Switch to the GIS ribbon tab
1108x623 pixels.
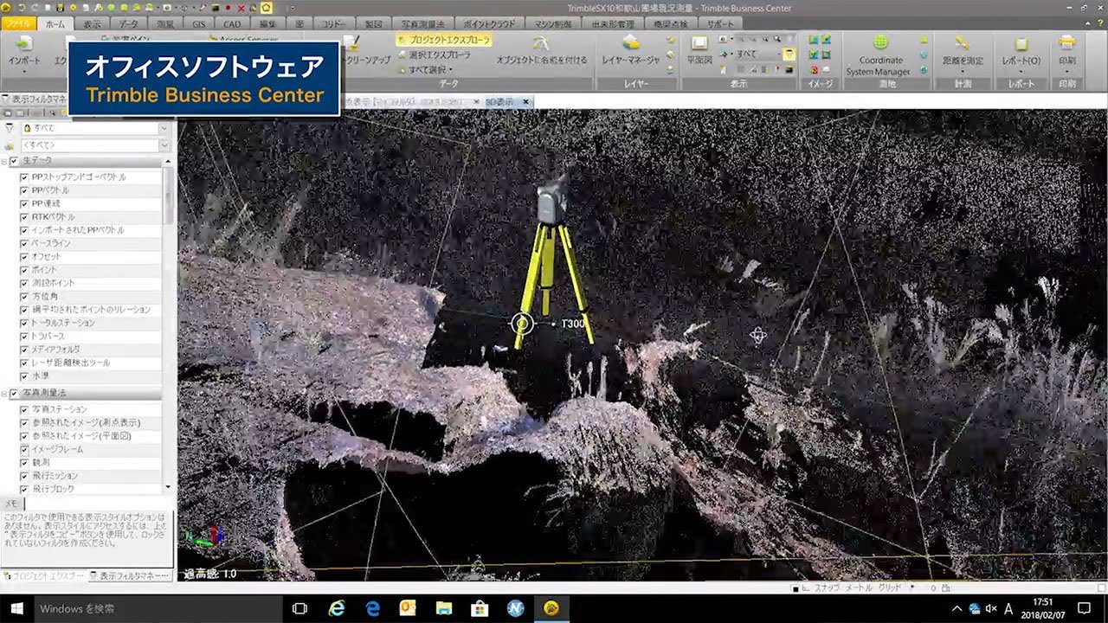coord(199,24)
